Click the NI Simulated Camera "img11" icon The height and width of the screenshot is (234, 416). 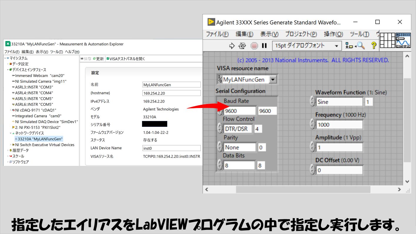(13, 81)
